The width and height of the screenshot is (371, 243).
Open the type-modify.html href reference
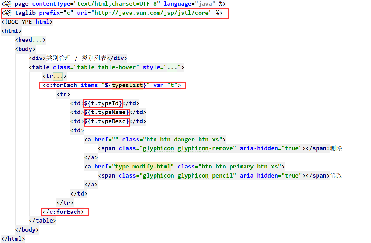tap(143, 167)
